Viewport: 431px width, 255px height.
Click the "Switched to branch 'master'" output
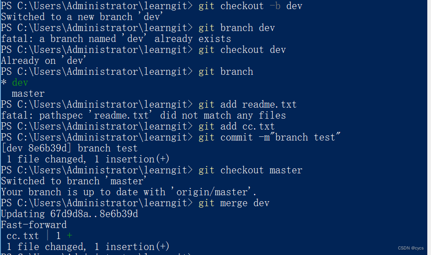(74, 181)
